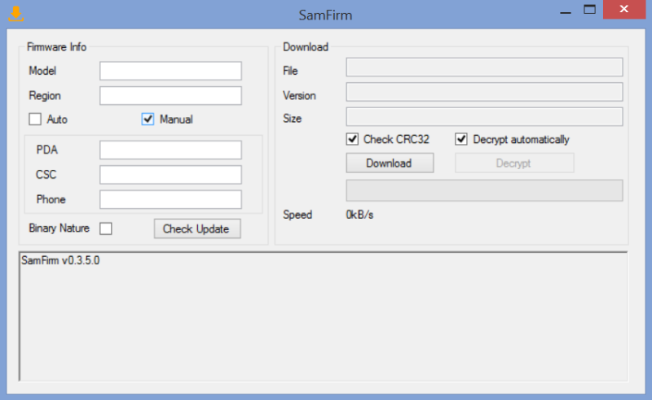
Task: Select the Phone text field
Action: pyautogui.click(x=170, y=199)
